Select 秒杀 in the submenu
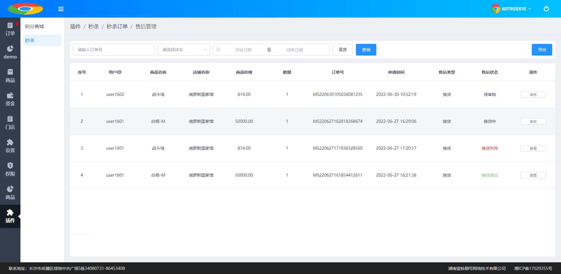 pyautogui.click(x=42, y=40)
